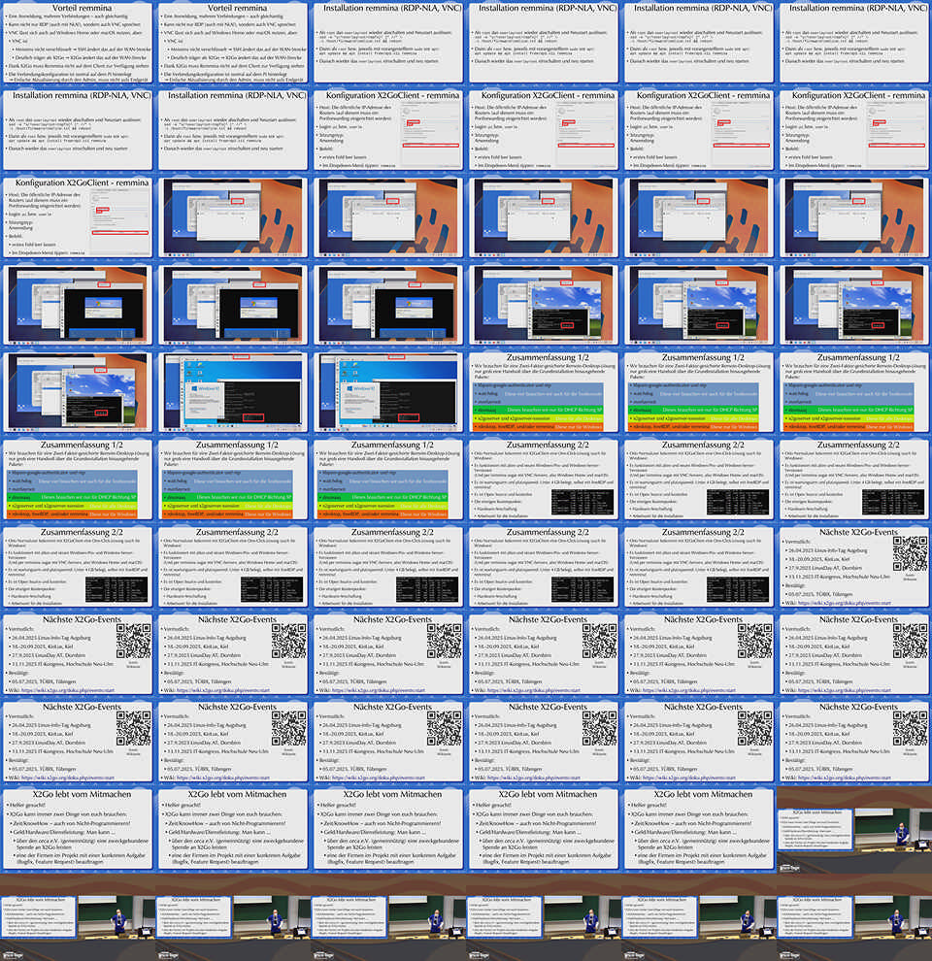Open second-row's last "Installation remmina" thumbnail
The height and width of the screenshot is (961, 932).
pyautogui.click(x=233, y=130)
